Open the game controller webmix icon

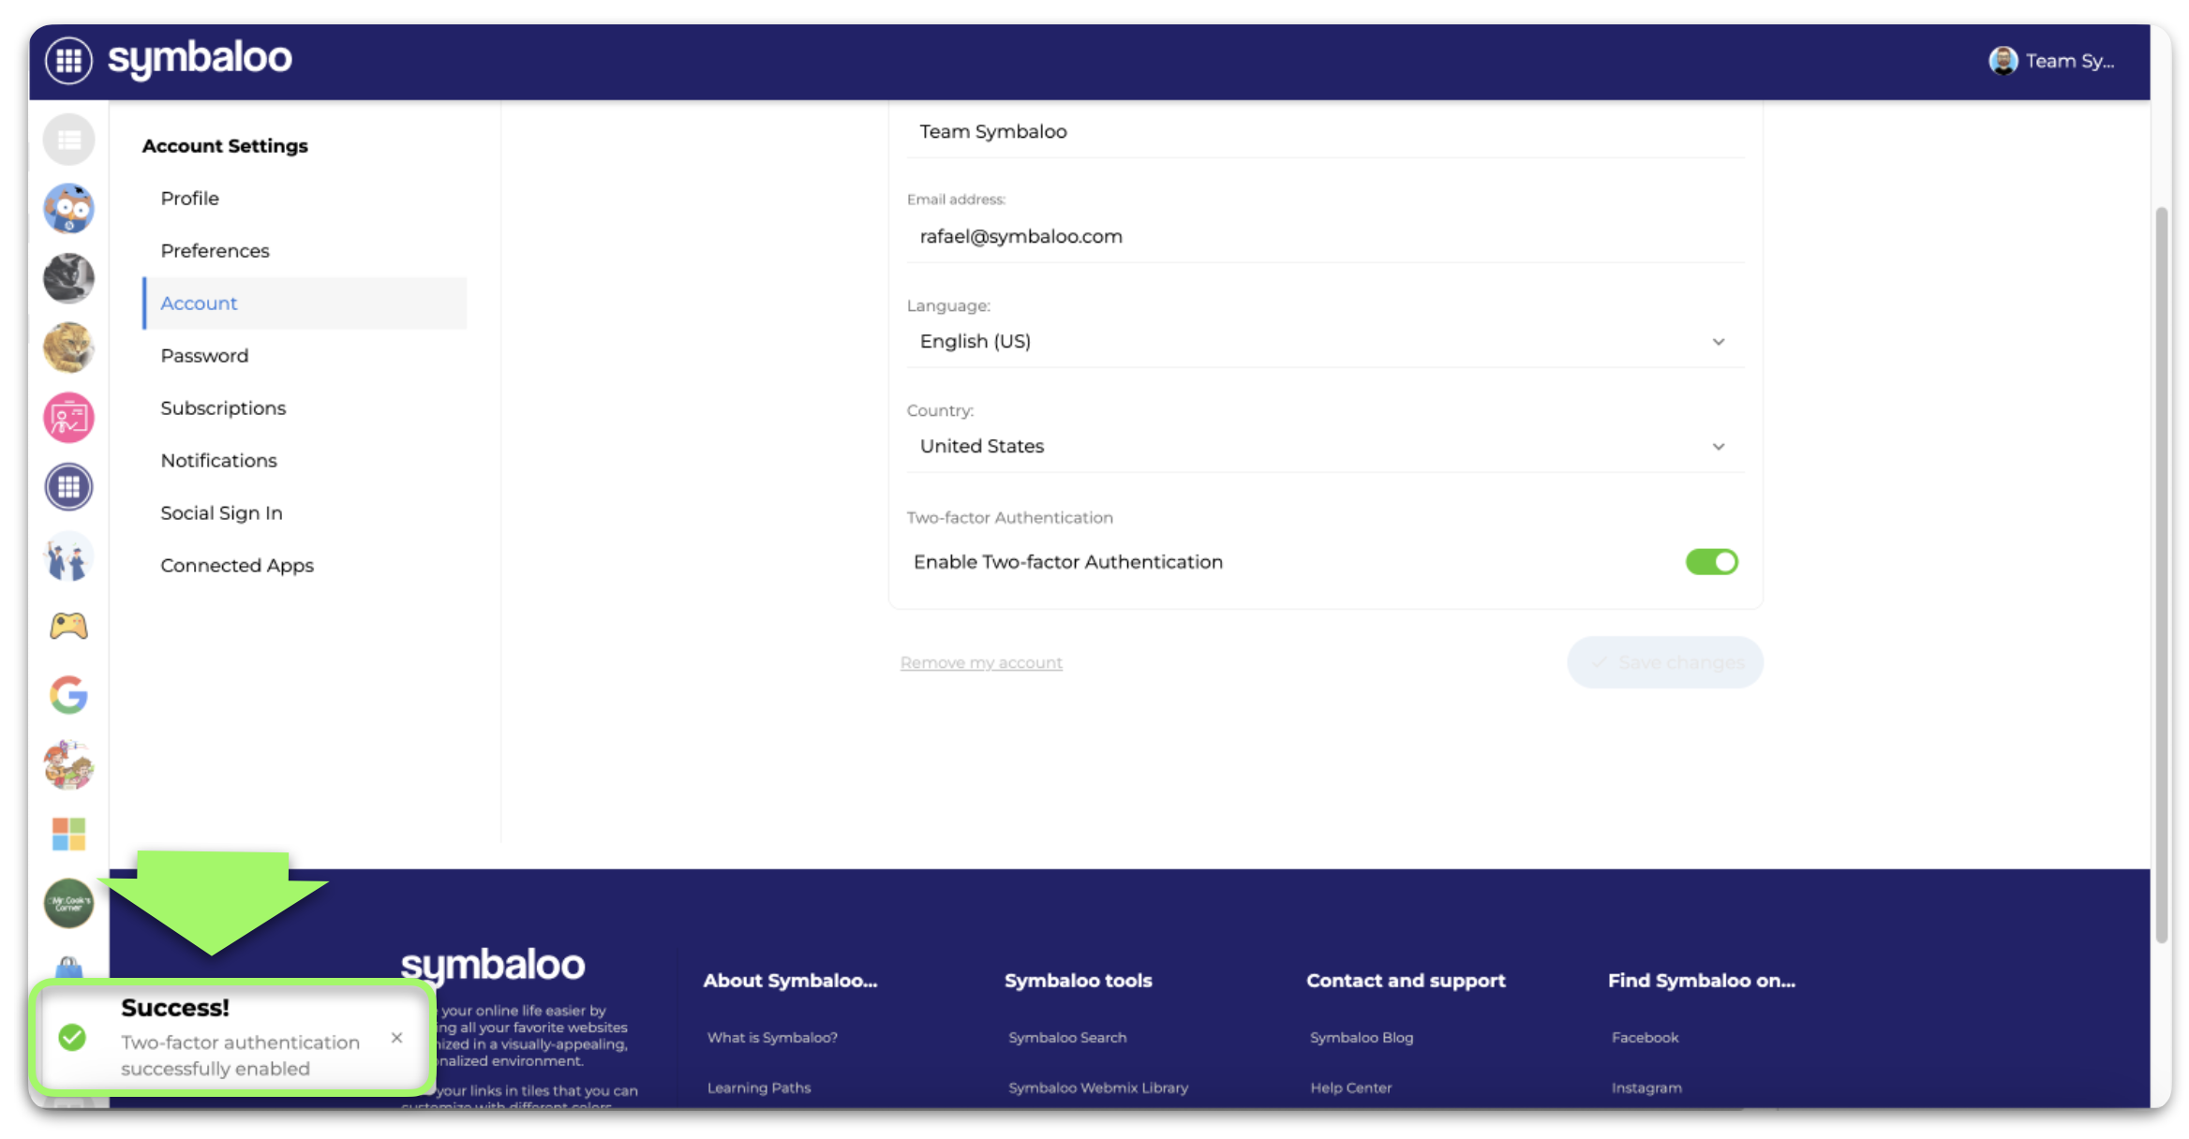coord(68,626)
